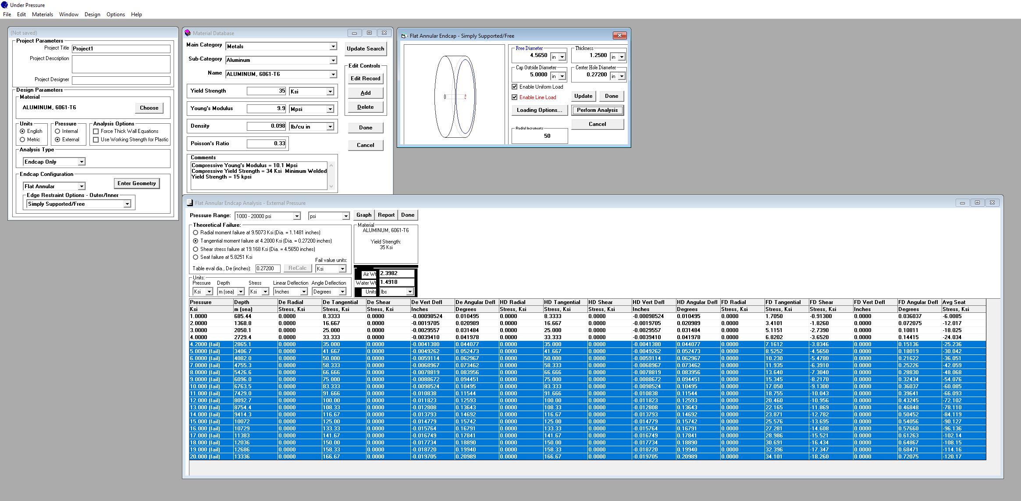Click Delete button in Material Database
Viewport: 1021px width, 501px height.
[x=365, y=107]
